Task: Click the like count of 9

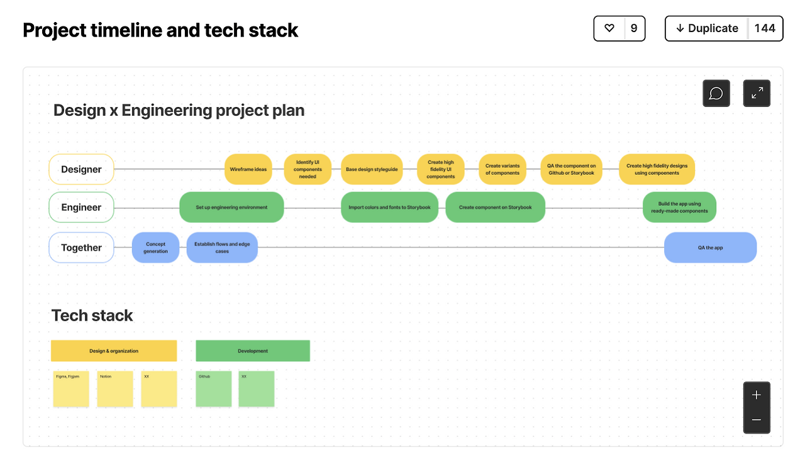Action: click(634, 28)
